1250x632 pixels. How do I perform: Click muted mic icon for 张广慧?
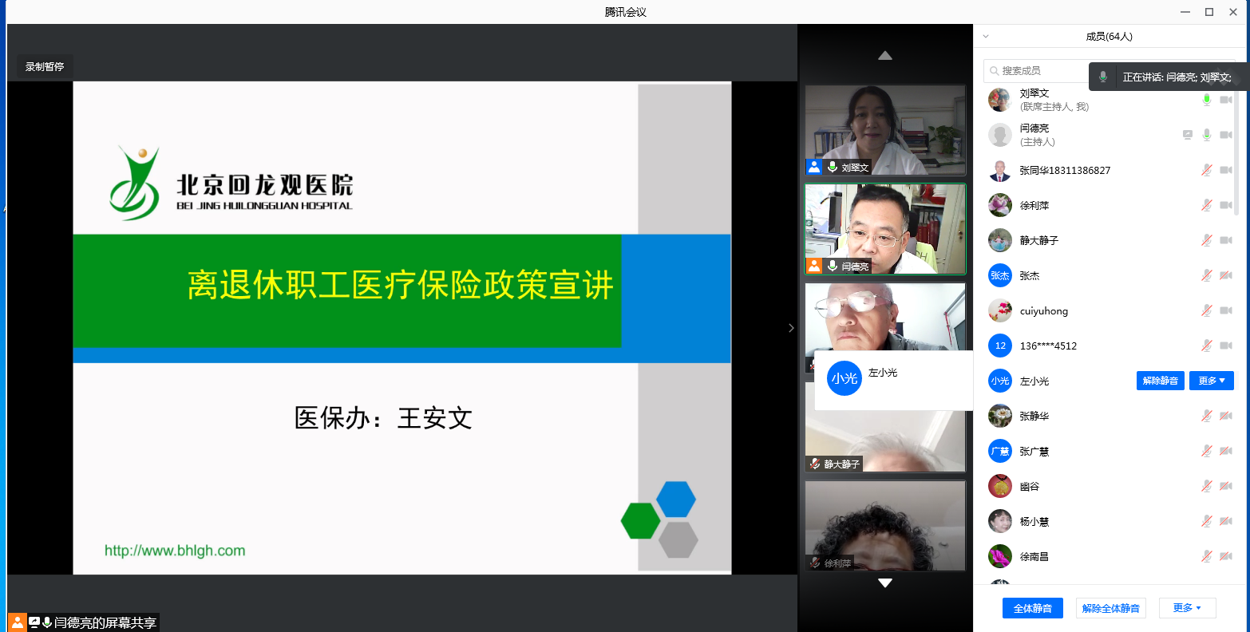(1207, 451)
